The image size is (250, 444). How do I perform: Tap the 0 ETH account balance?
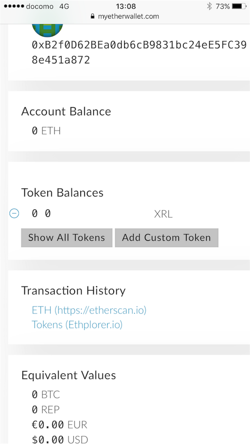coord(46,131)
